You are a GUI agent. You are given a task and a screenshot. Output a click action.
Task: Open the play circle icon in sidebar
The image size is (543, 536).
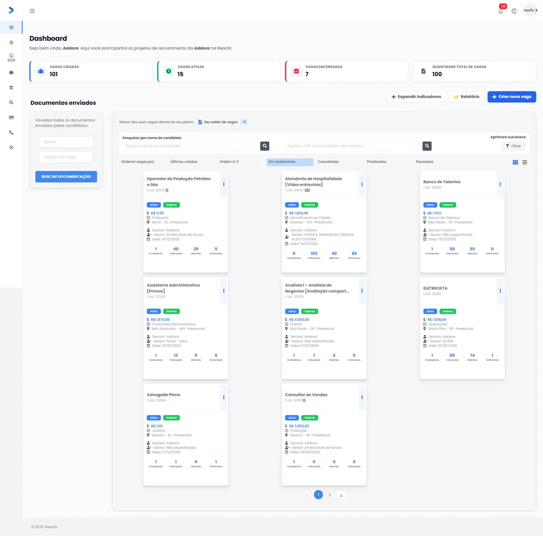point(11,147)
